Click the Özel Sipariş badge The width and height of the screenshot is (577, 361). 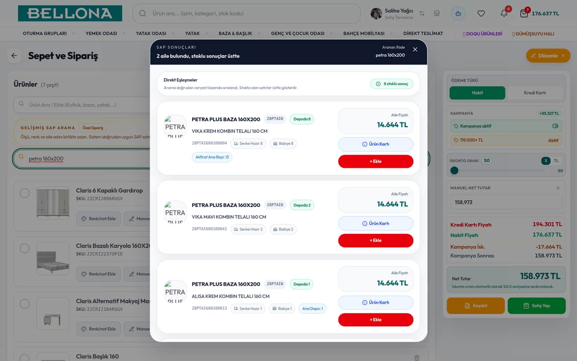click(x=93, y=128)
